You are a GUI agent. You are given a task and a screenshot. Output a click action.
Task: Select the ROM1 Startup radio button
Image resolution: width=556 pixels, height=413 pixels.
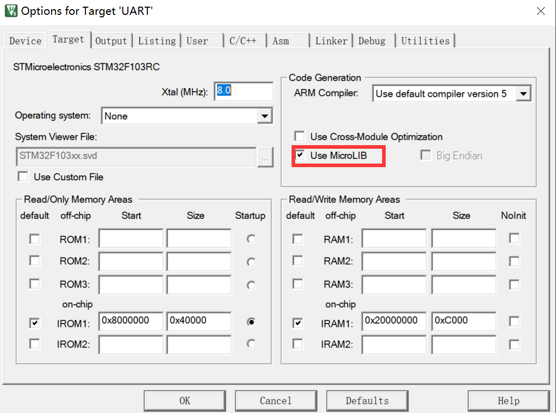coord(251,239)
